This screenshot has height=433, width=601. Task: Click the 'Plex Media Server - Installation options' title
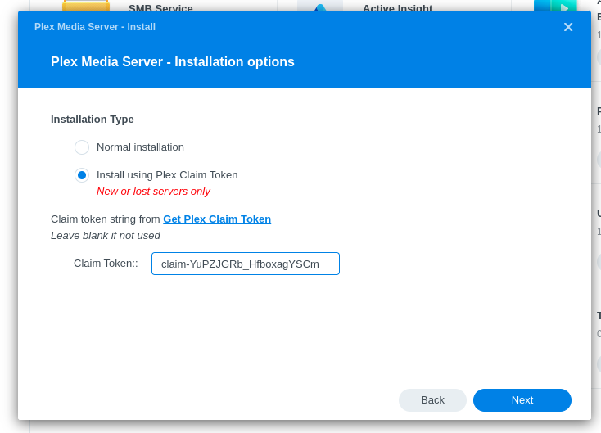(x=173, y=61)
